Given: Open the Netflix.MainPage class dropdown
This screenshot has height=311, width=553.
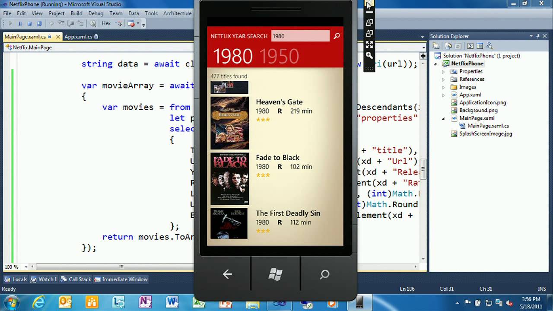Looking at the screenshot, I should pyautogui.click(x=99, y=48).
